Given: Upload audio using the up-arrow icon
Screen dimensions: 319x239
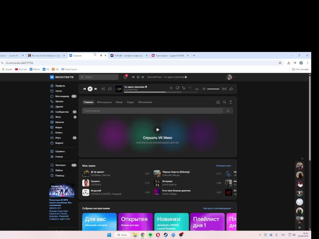Looking at the screenshot, I should (x=231, y=102).
